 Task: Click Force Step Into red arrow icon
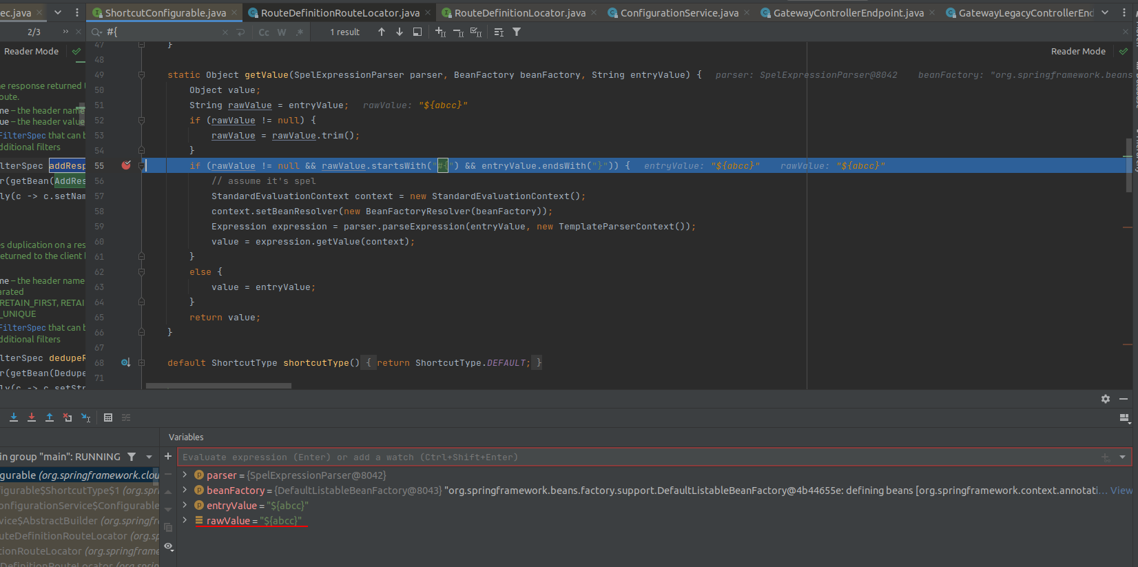tap(32, 417)
